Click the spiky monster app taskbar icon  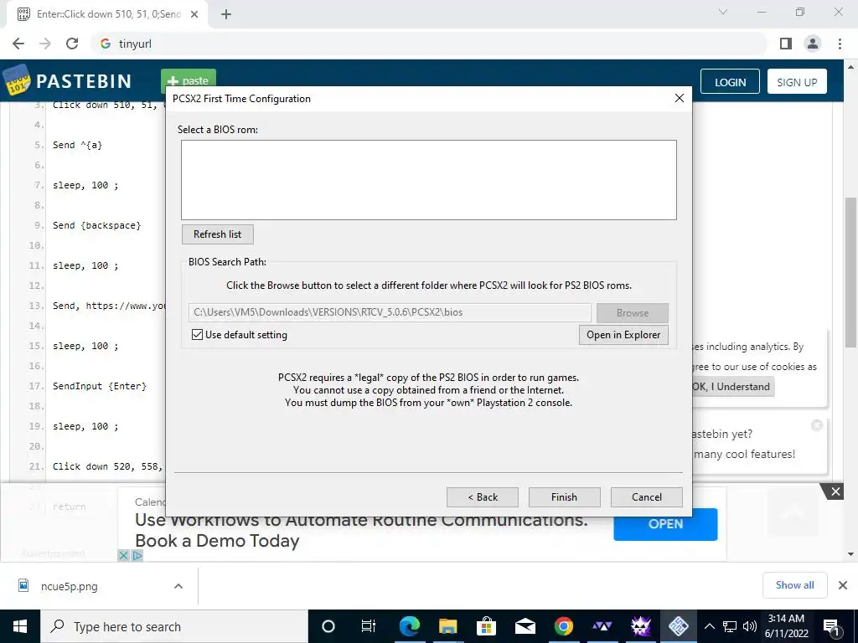[x=640, y=626]
